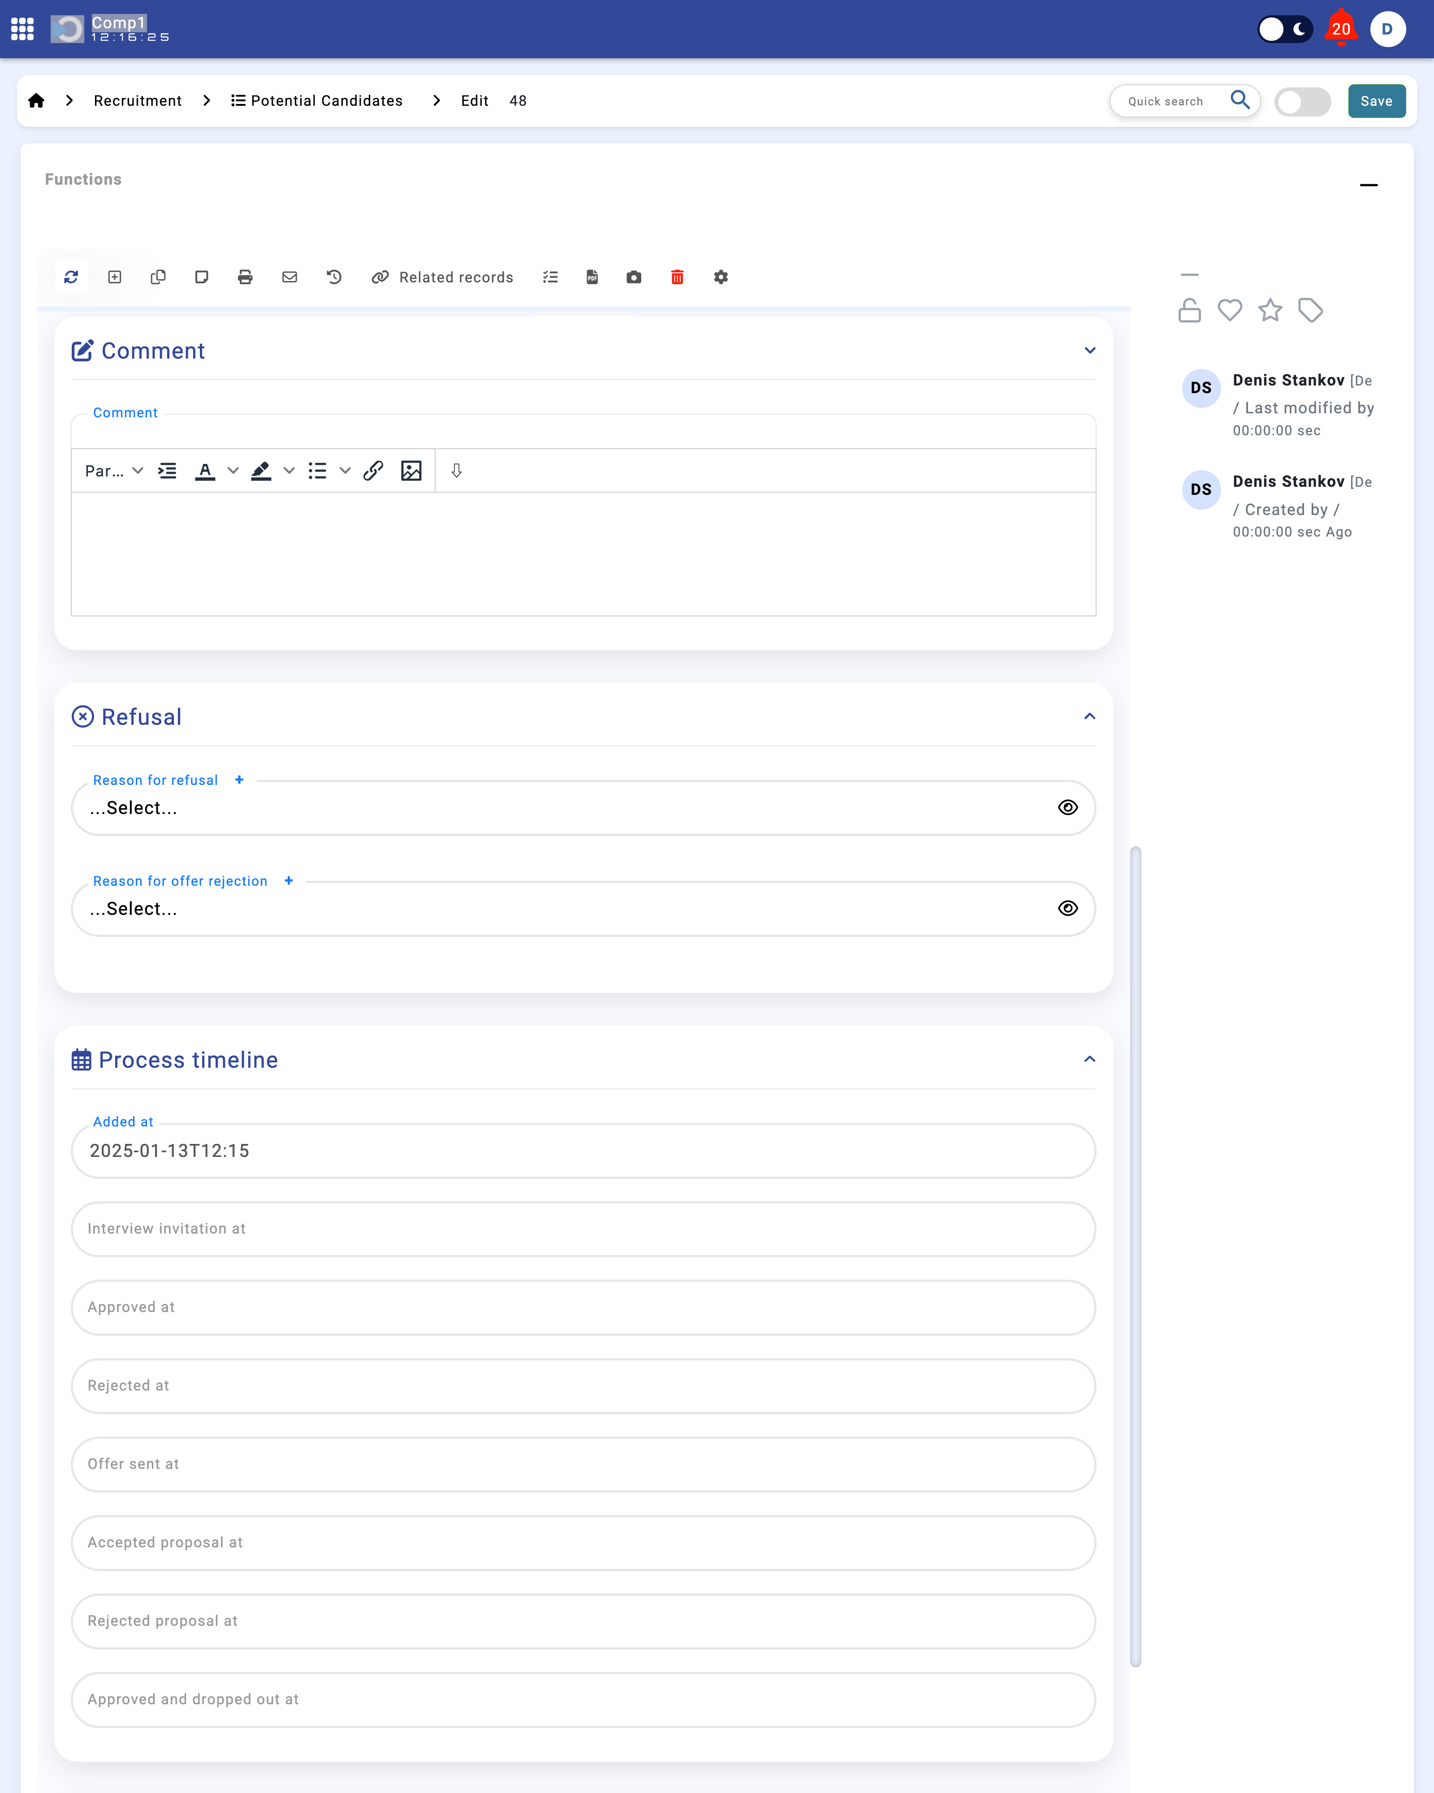The height and width of the screenshot is (1793, 1434).
Task: Collapse the Process timeline section
Action: point(1090,1059)
